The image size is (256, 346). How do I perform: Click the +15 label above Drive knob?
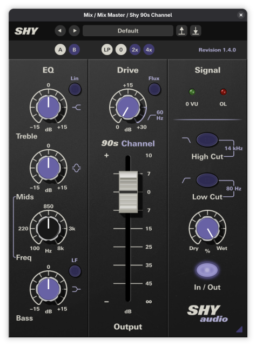point(128,85)
